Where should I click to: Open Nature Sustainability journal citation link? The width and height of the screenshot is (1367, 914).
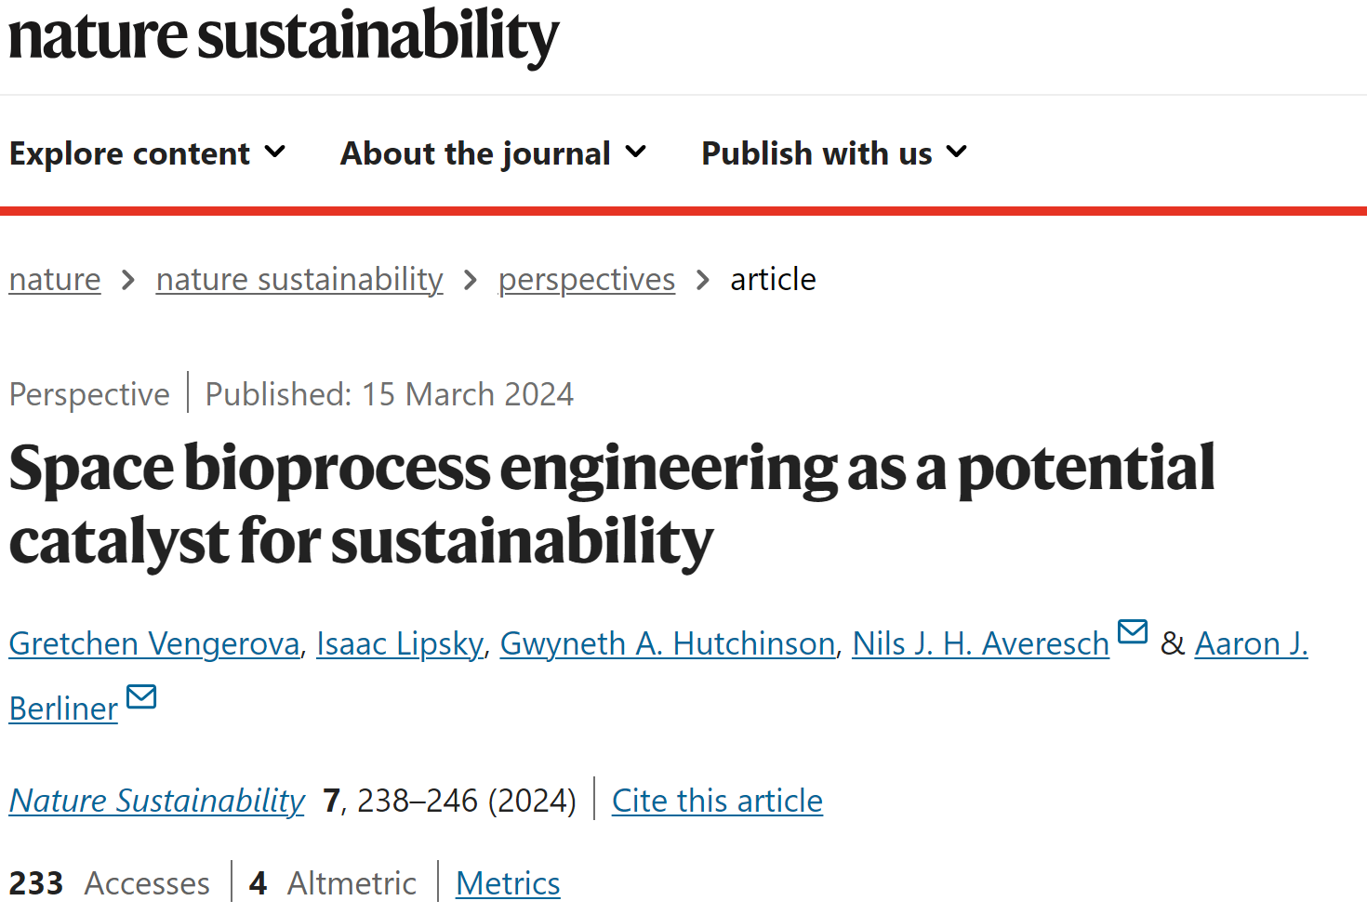(x=157, y=801)
